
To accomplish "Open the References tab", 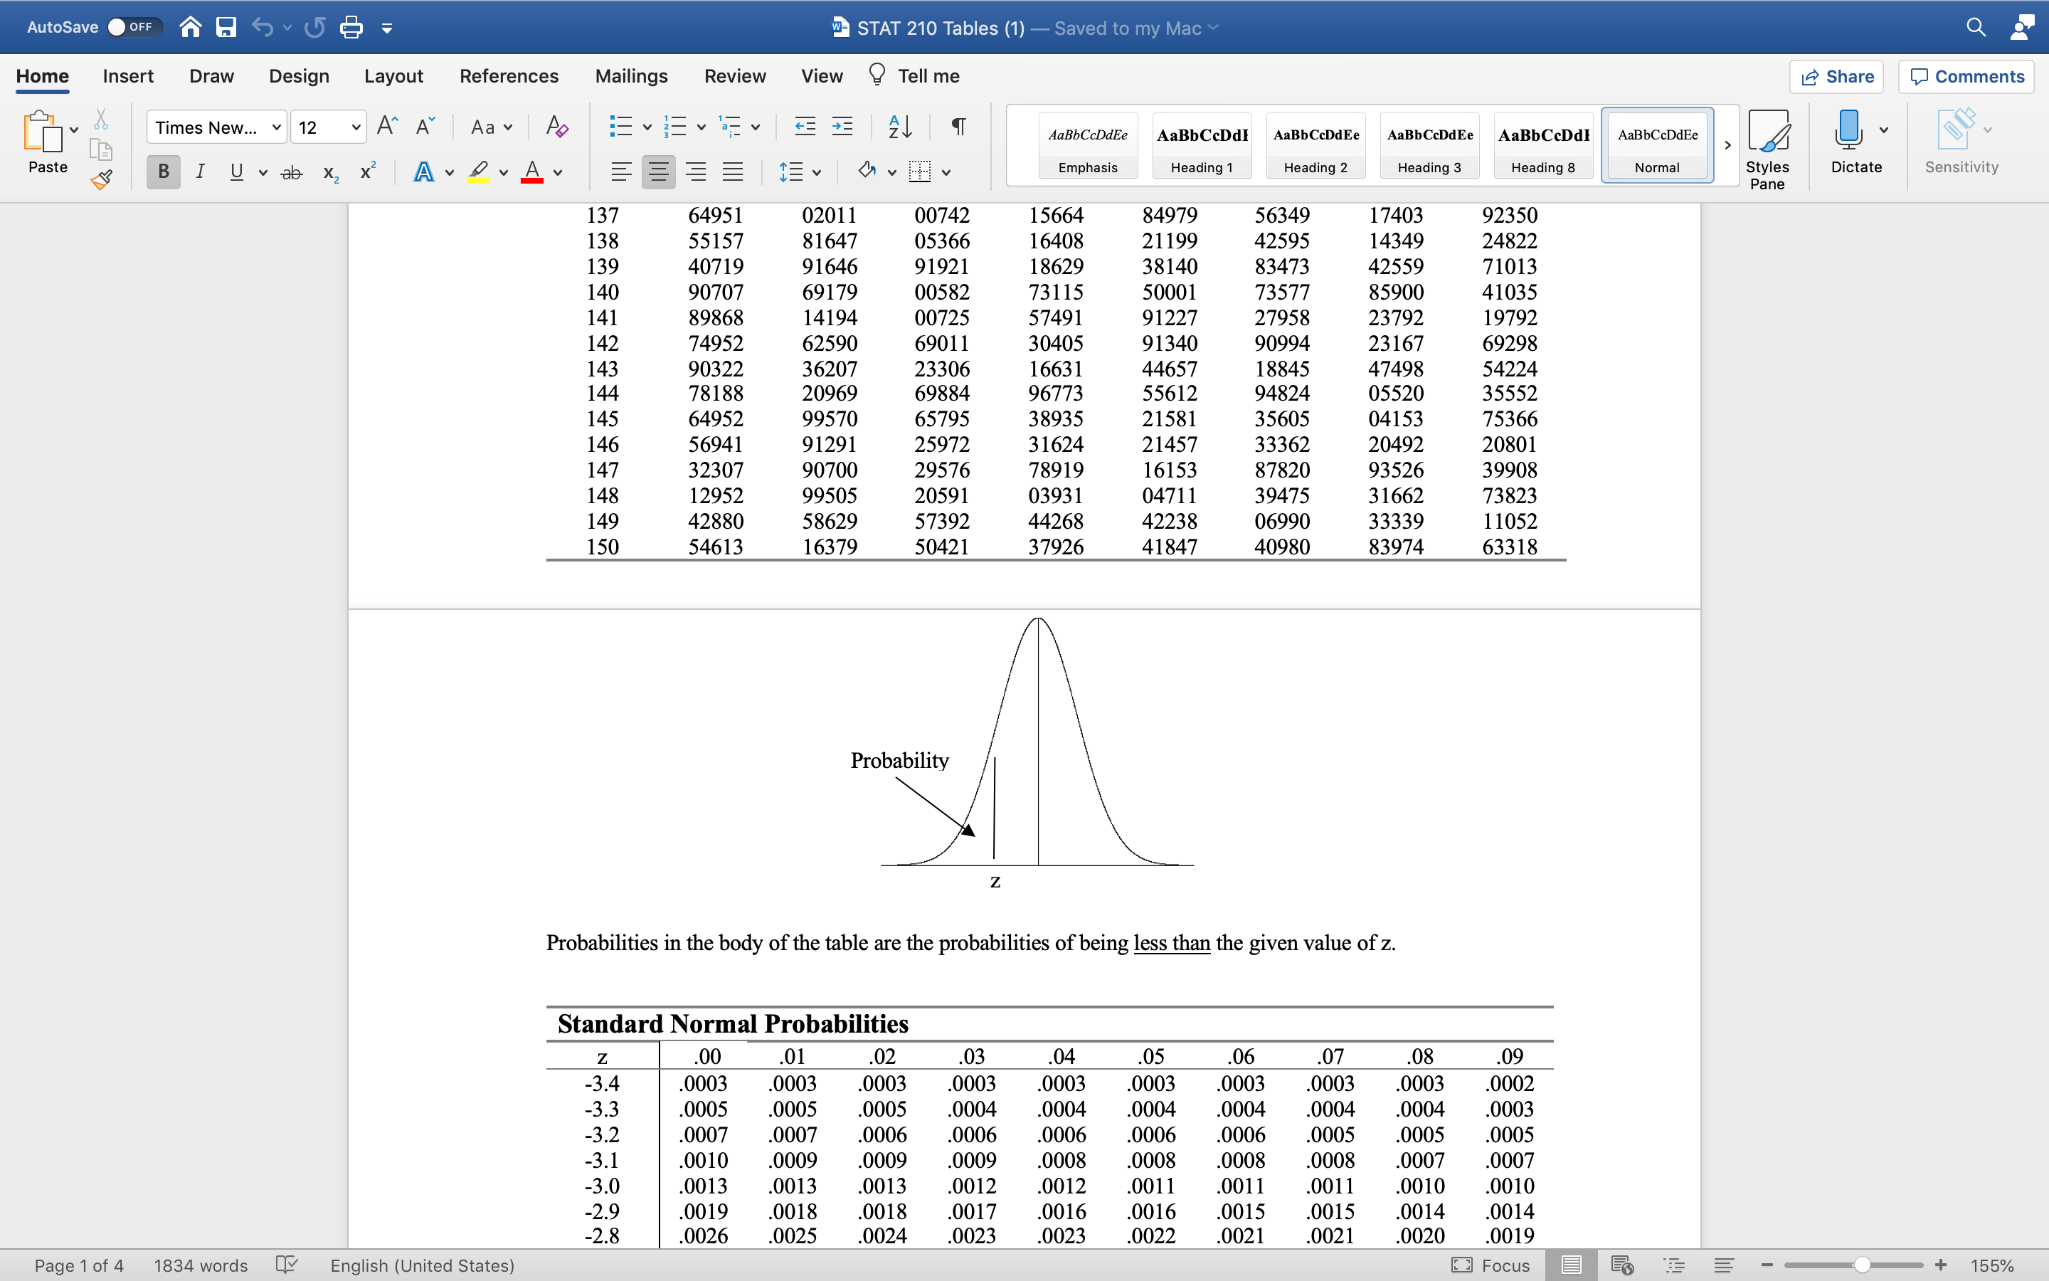I will coord(509,76).
